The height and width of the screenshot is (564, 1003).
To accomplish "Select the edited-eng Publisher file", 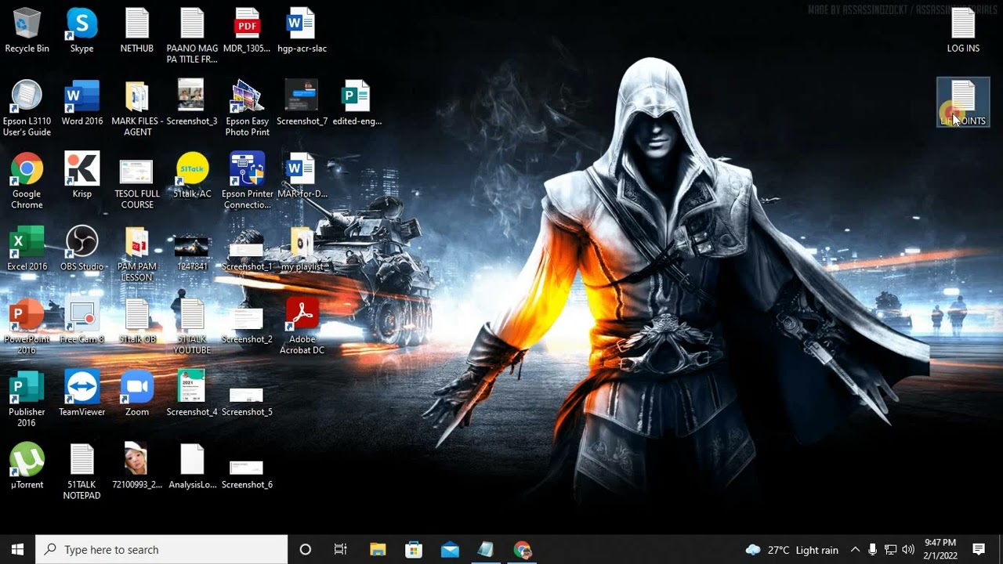I will [357, 103].
